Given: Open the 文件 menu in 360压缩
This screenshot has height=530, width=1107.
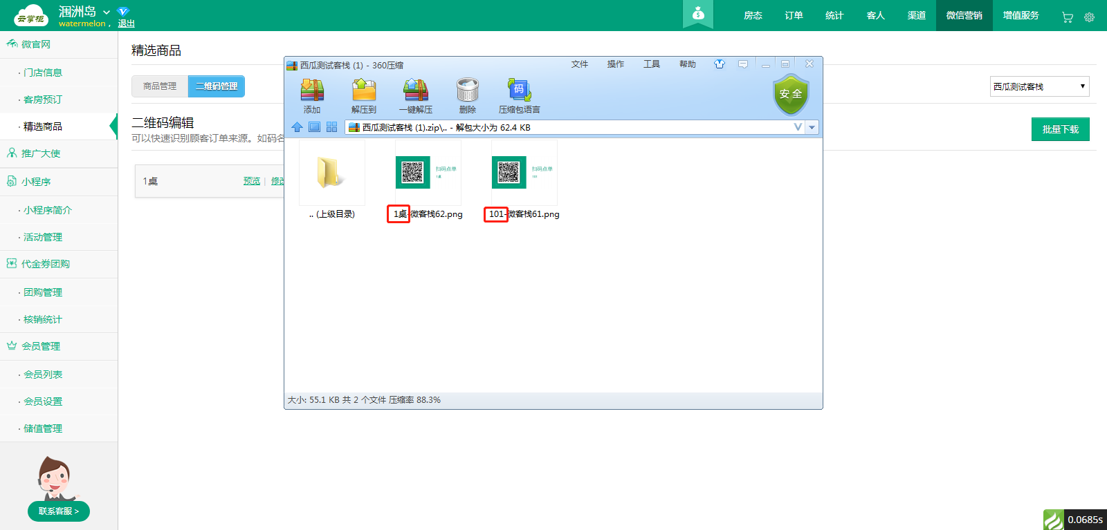Looking at the screenshot, I should coord(580,64).
